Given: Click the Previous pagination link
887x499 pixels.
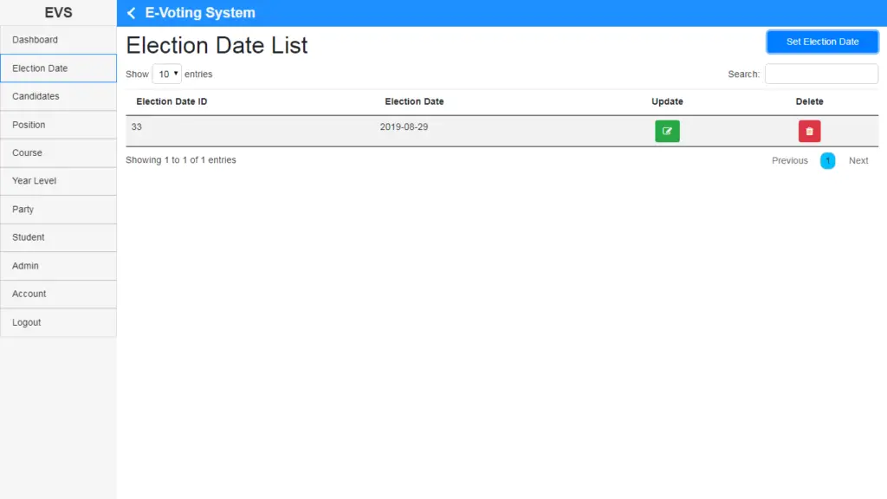Looking at the screenshot, I should (789, 160).
